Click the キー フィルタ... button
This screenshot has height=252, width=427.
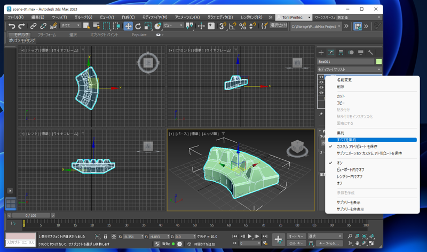pos(329,243)
